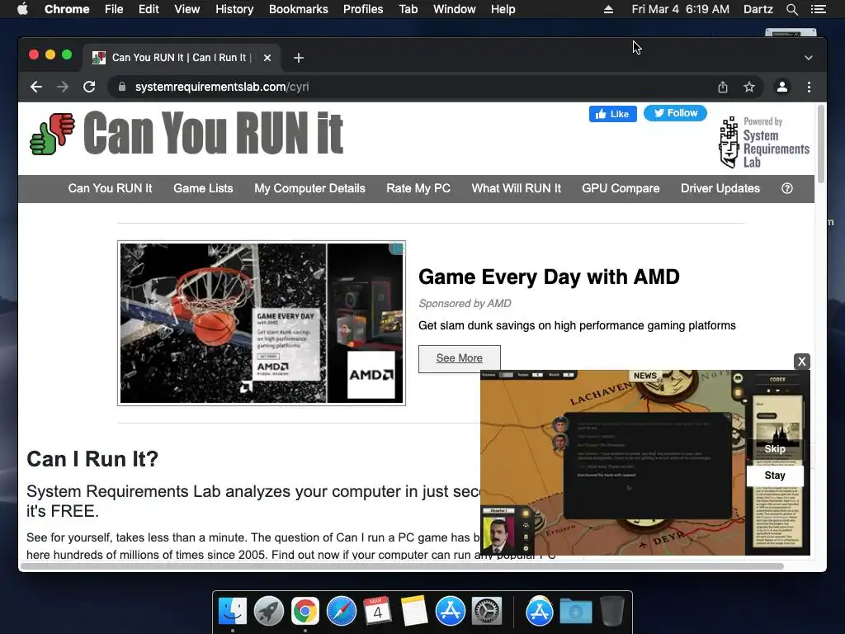The height and width of the screenshot is (634, 845).
Task: Click the help question mark in nav bar
Action: point(786,188)
